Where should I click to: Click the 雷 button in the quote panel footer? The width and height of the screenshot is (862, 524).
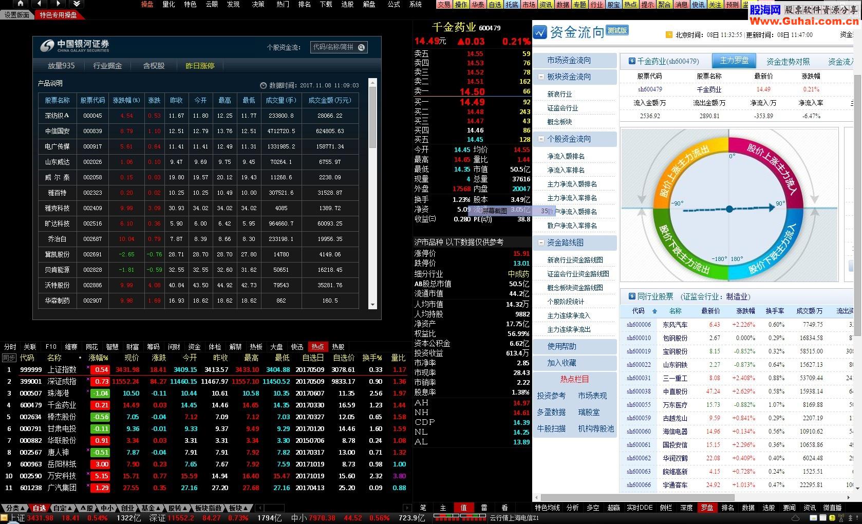484,508
